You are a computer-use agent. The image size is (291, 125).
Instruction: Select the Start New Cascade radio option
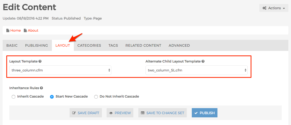point(52,97)
